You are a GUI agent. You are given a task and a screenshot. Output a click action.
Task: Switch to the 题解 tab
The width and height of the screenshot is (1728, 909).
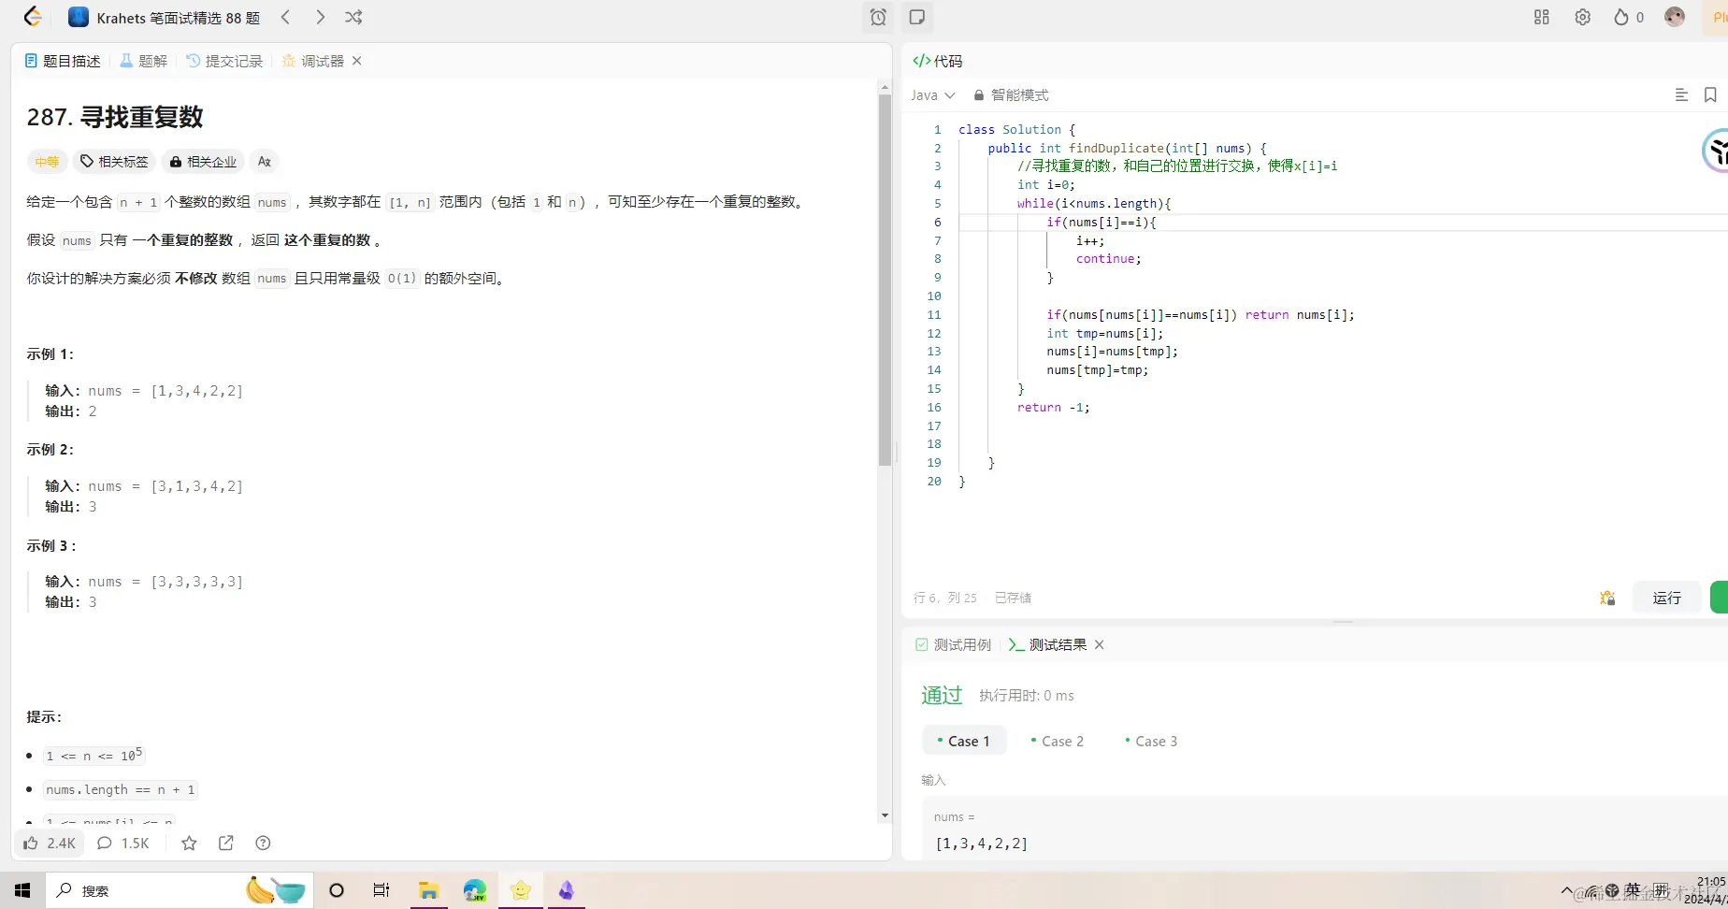pyautogui.click(x=144, y=61)
